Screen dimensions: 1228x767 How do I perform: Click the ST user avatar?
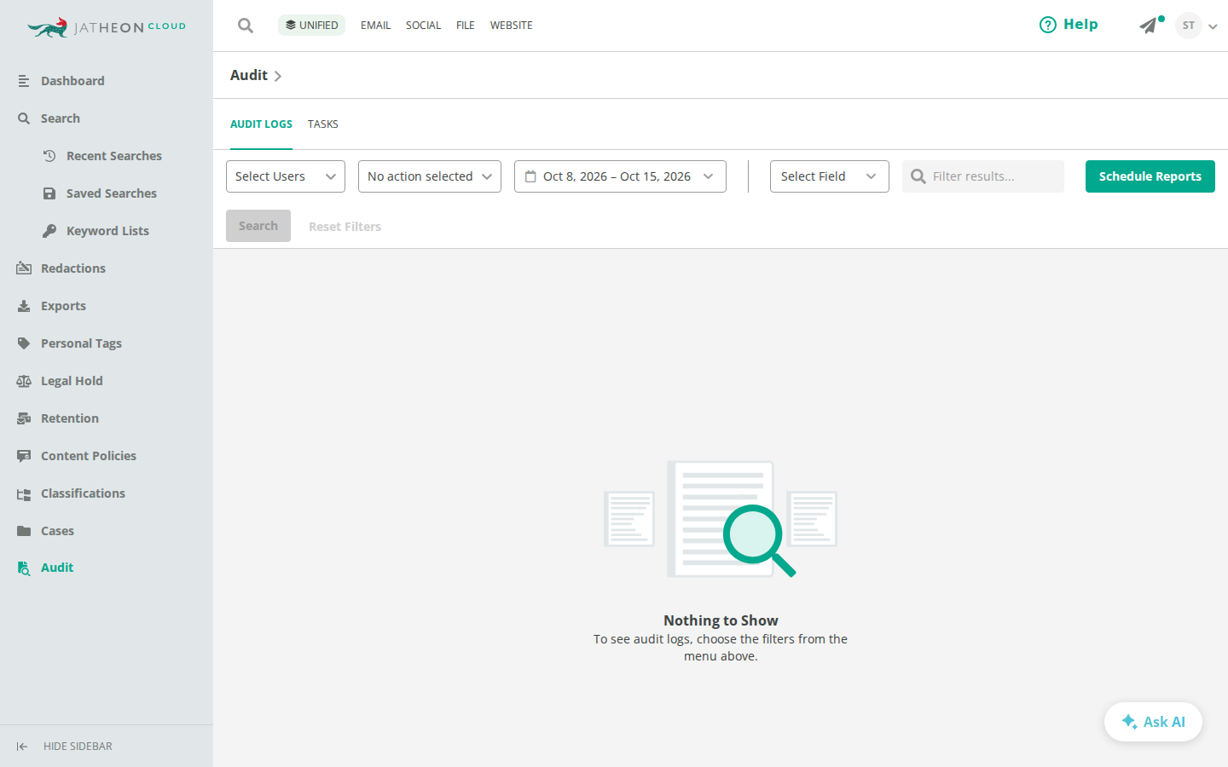click(x=1189, y=26)
